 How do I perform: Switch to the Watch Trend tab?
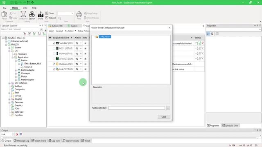click(39, 141)
